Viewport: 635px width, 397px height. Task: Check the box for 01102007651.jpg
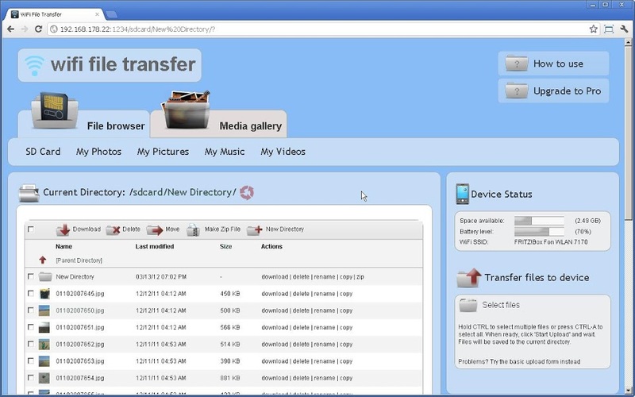(31, 327)
